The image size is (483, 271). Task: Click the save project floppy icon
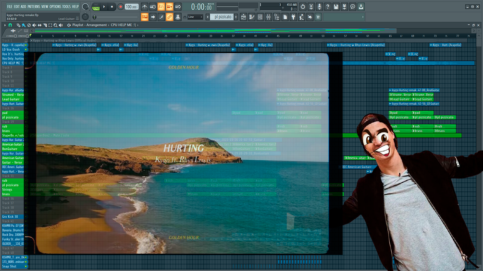click(x=336, y=6)
